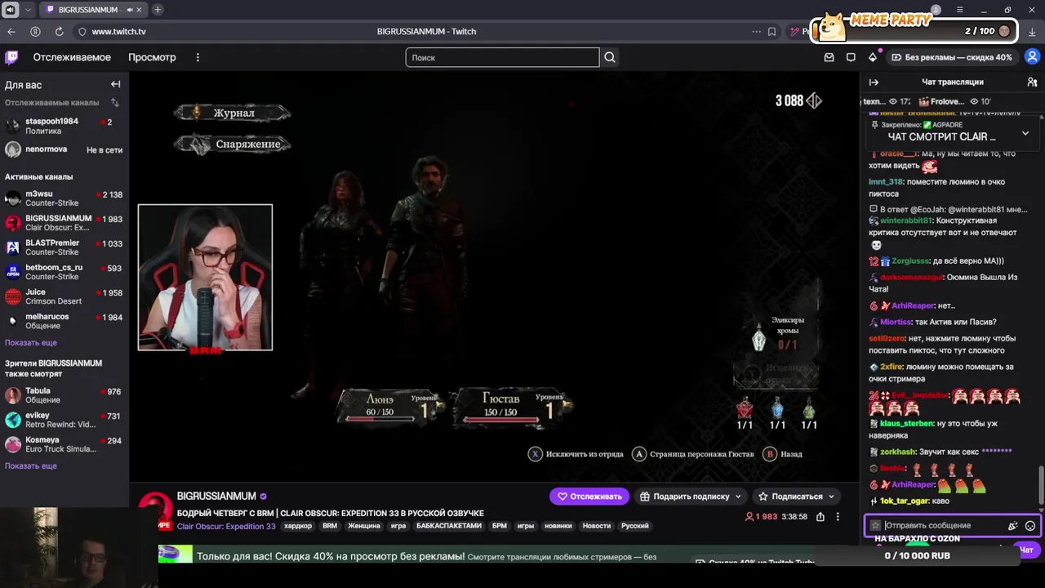Sort followed channels list
Image resolution: width=1045 pixels, height=588 pixels.
(x=115, y=103)
